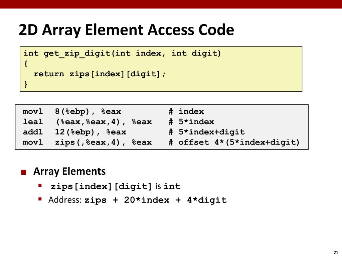Click the comment "# 5*index+digit"
This screenshot has width=342, height=257.
(x=206, y=132)
